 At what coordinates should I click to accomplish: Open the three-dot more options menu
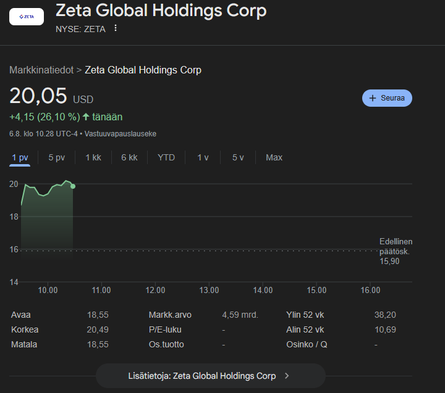click(x=116, y=28)
